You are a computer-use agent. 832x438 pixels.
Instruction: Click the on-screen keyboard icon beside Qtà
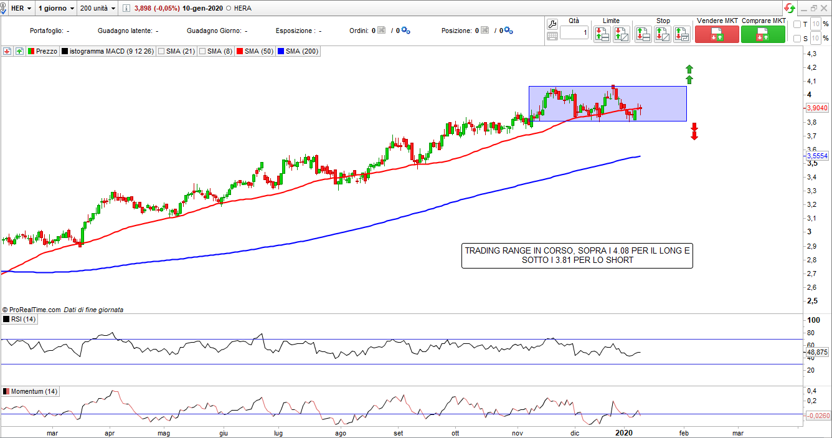pos(552,36)
